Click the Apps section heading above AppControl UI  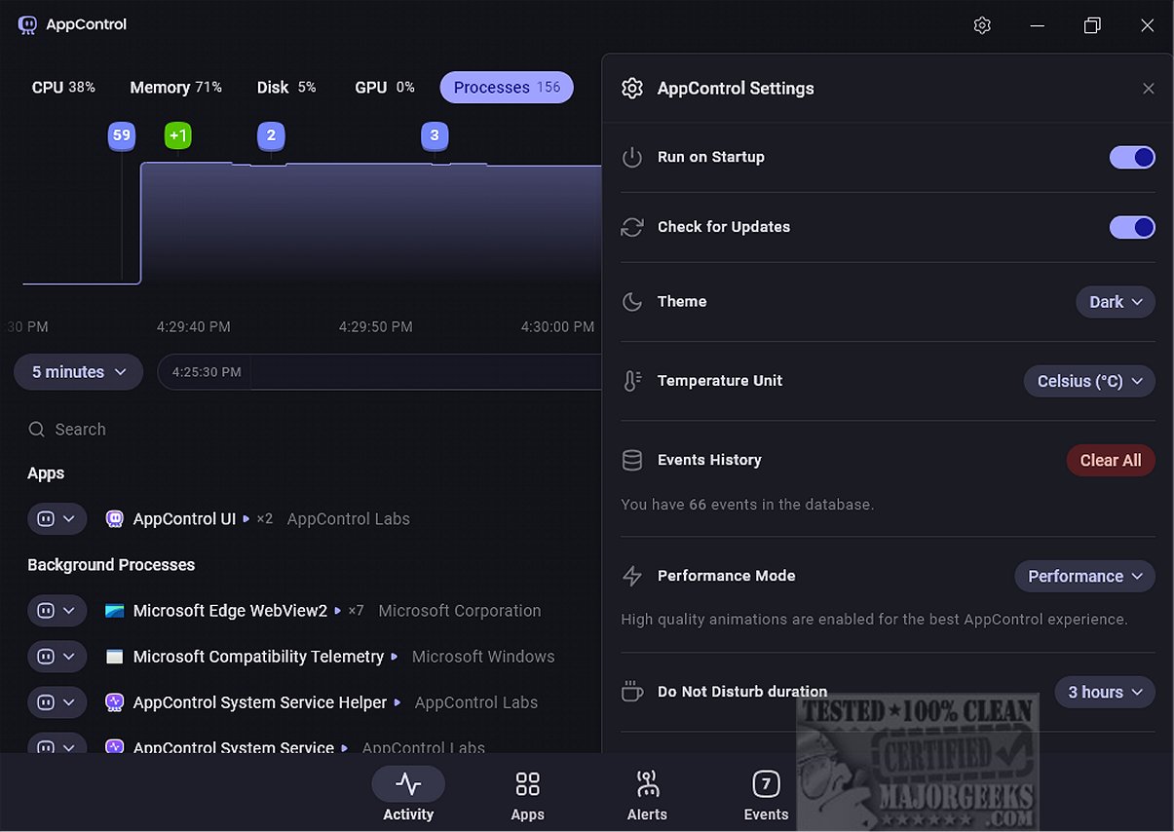46,473
